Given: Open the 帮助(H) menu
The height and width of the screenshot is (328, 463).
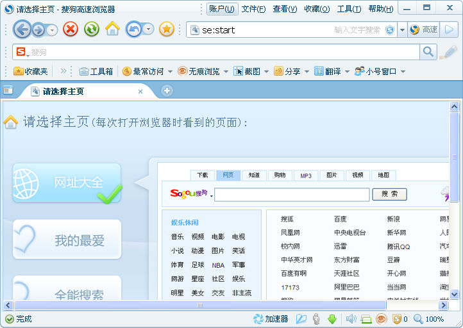Looking at the screenshot, I should (x=381, y=9).
